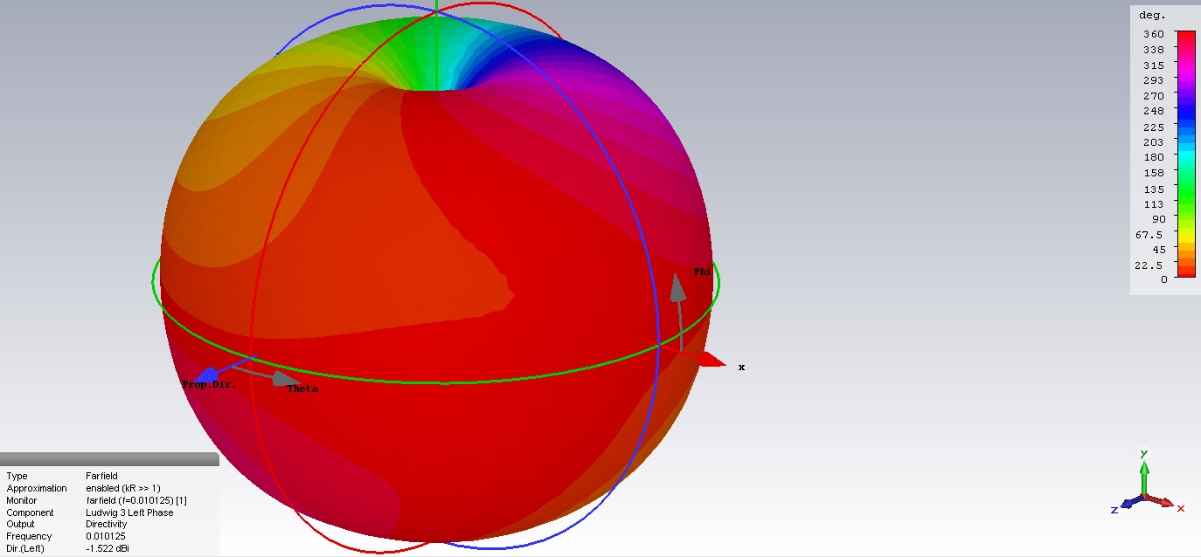Click the grey header bar of the info panel
The height and width of the screenshot is (557, 1201).
point(109,459)
